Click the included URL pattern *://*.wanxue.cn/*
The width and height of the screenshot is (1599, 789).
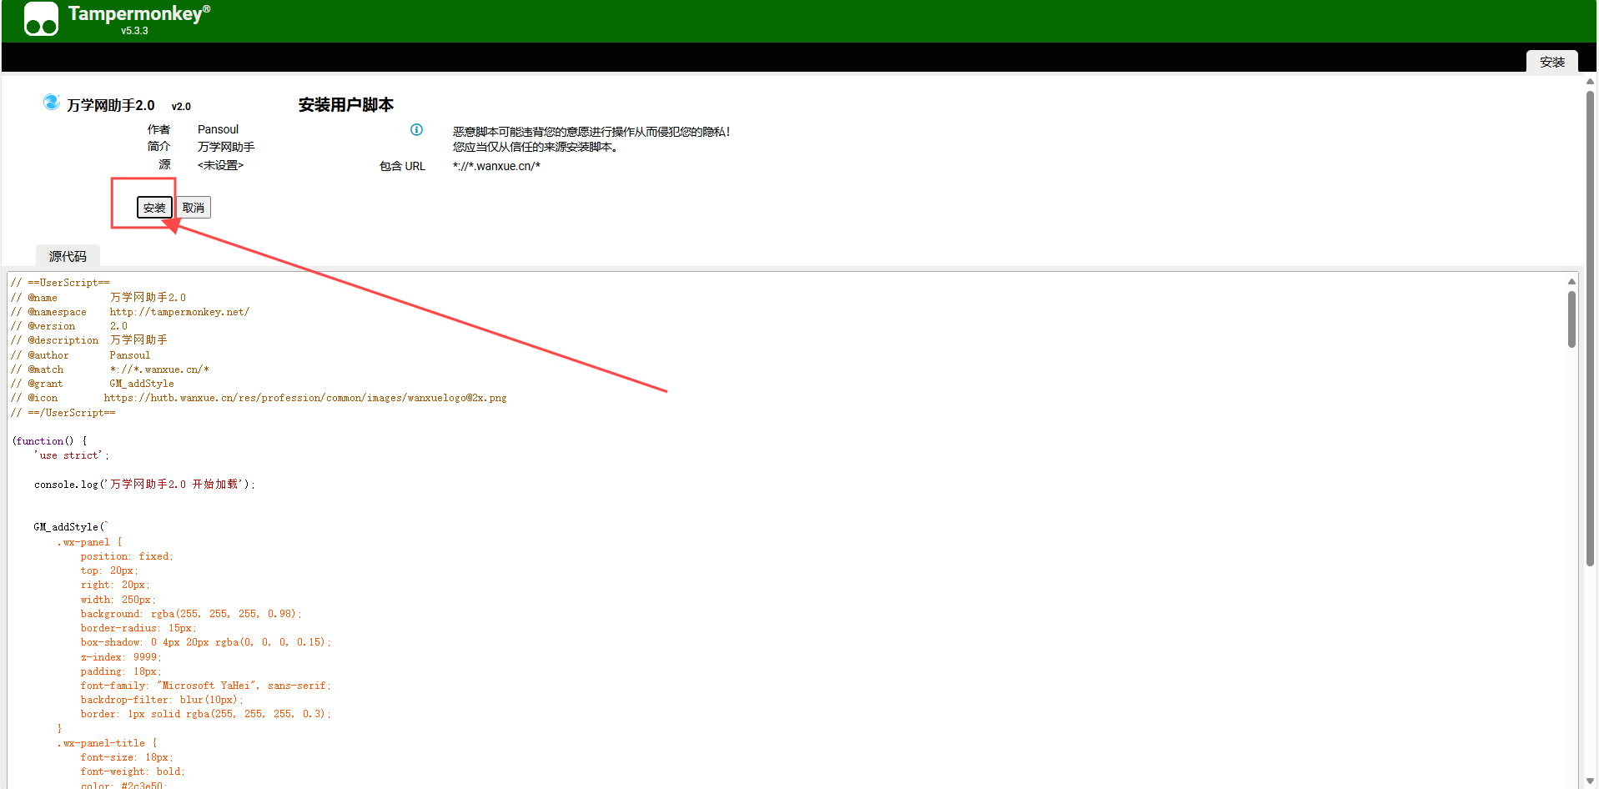(496, 166)
